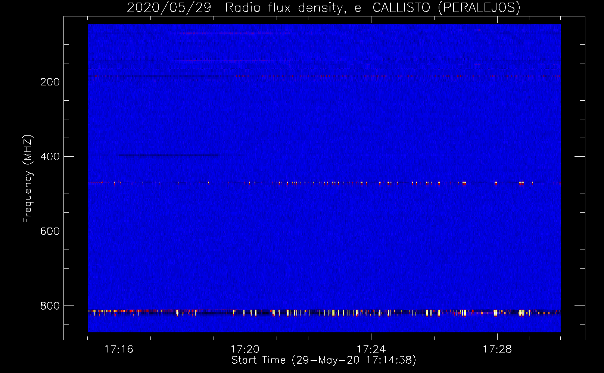The height and width of the screenshot is (373, 604).
Task: Click the 'e-CALLISTO (PERALEJOS)' title text
Action: [437, 7]
